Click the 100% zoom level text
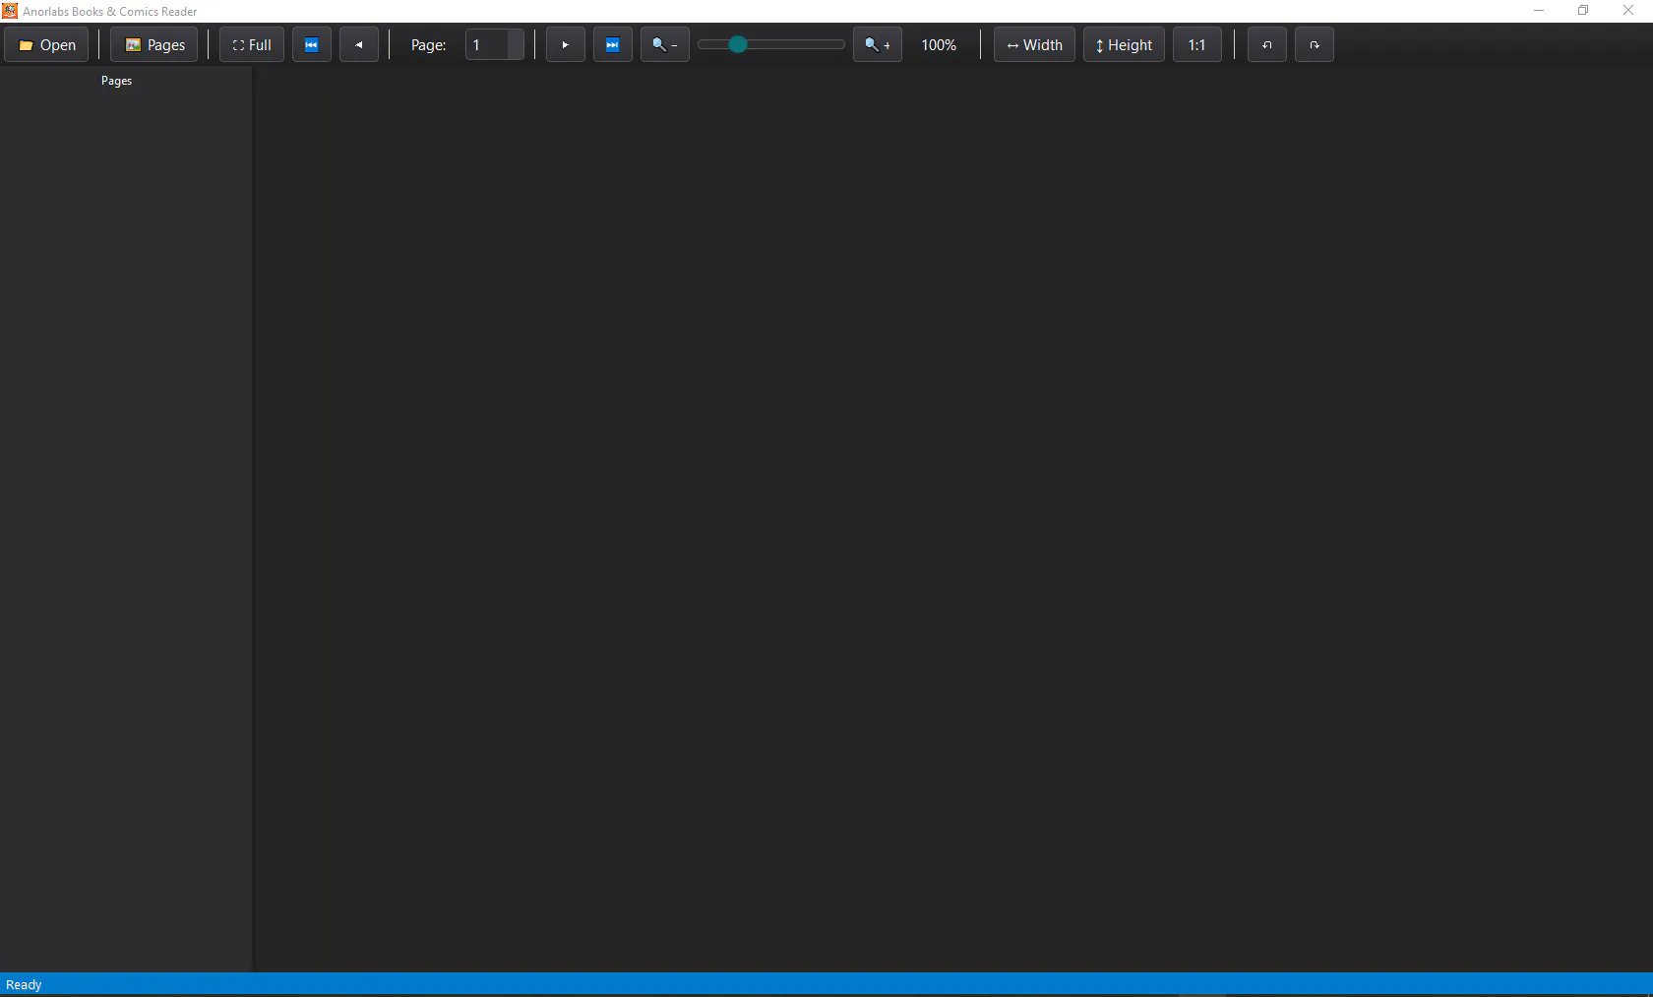Screen dimensions: 1653x997 pyautogui.click(x=939, y=45)
